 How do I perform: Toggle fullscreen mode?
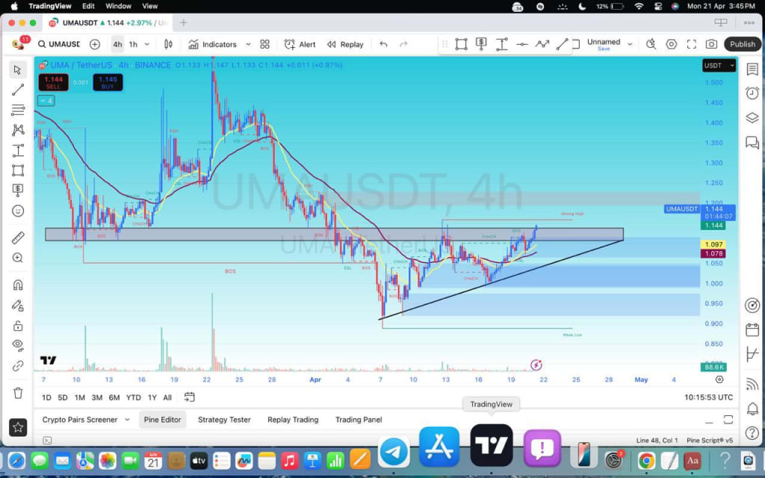(x=691, y=44)
